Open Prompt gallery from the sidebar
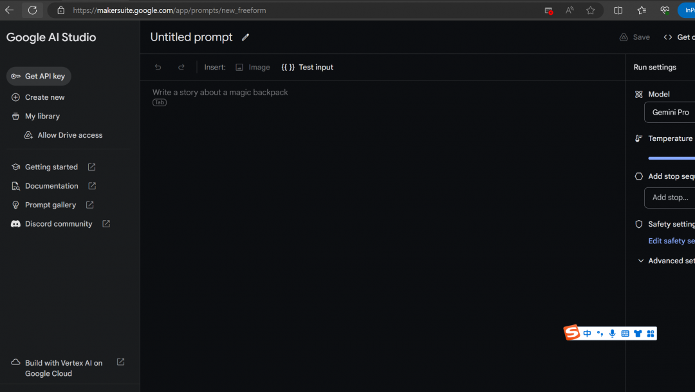The image size is (695, 392). coord(51,205)
